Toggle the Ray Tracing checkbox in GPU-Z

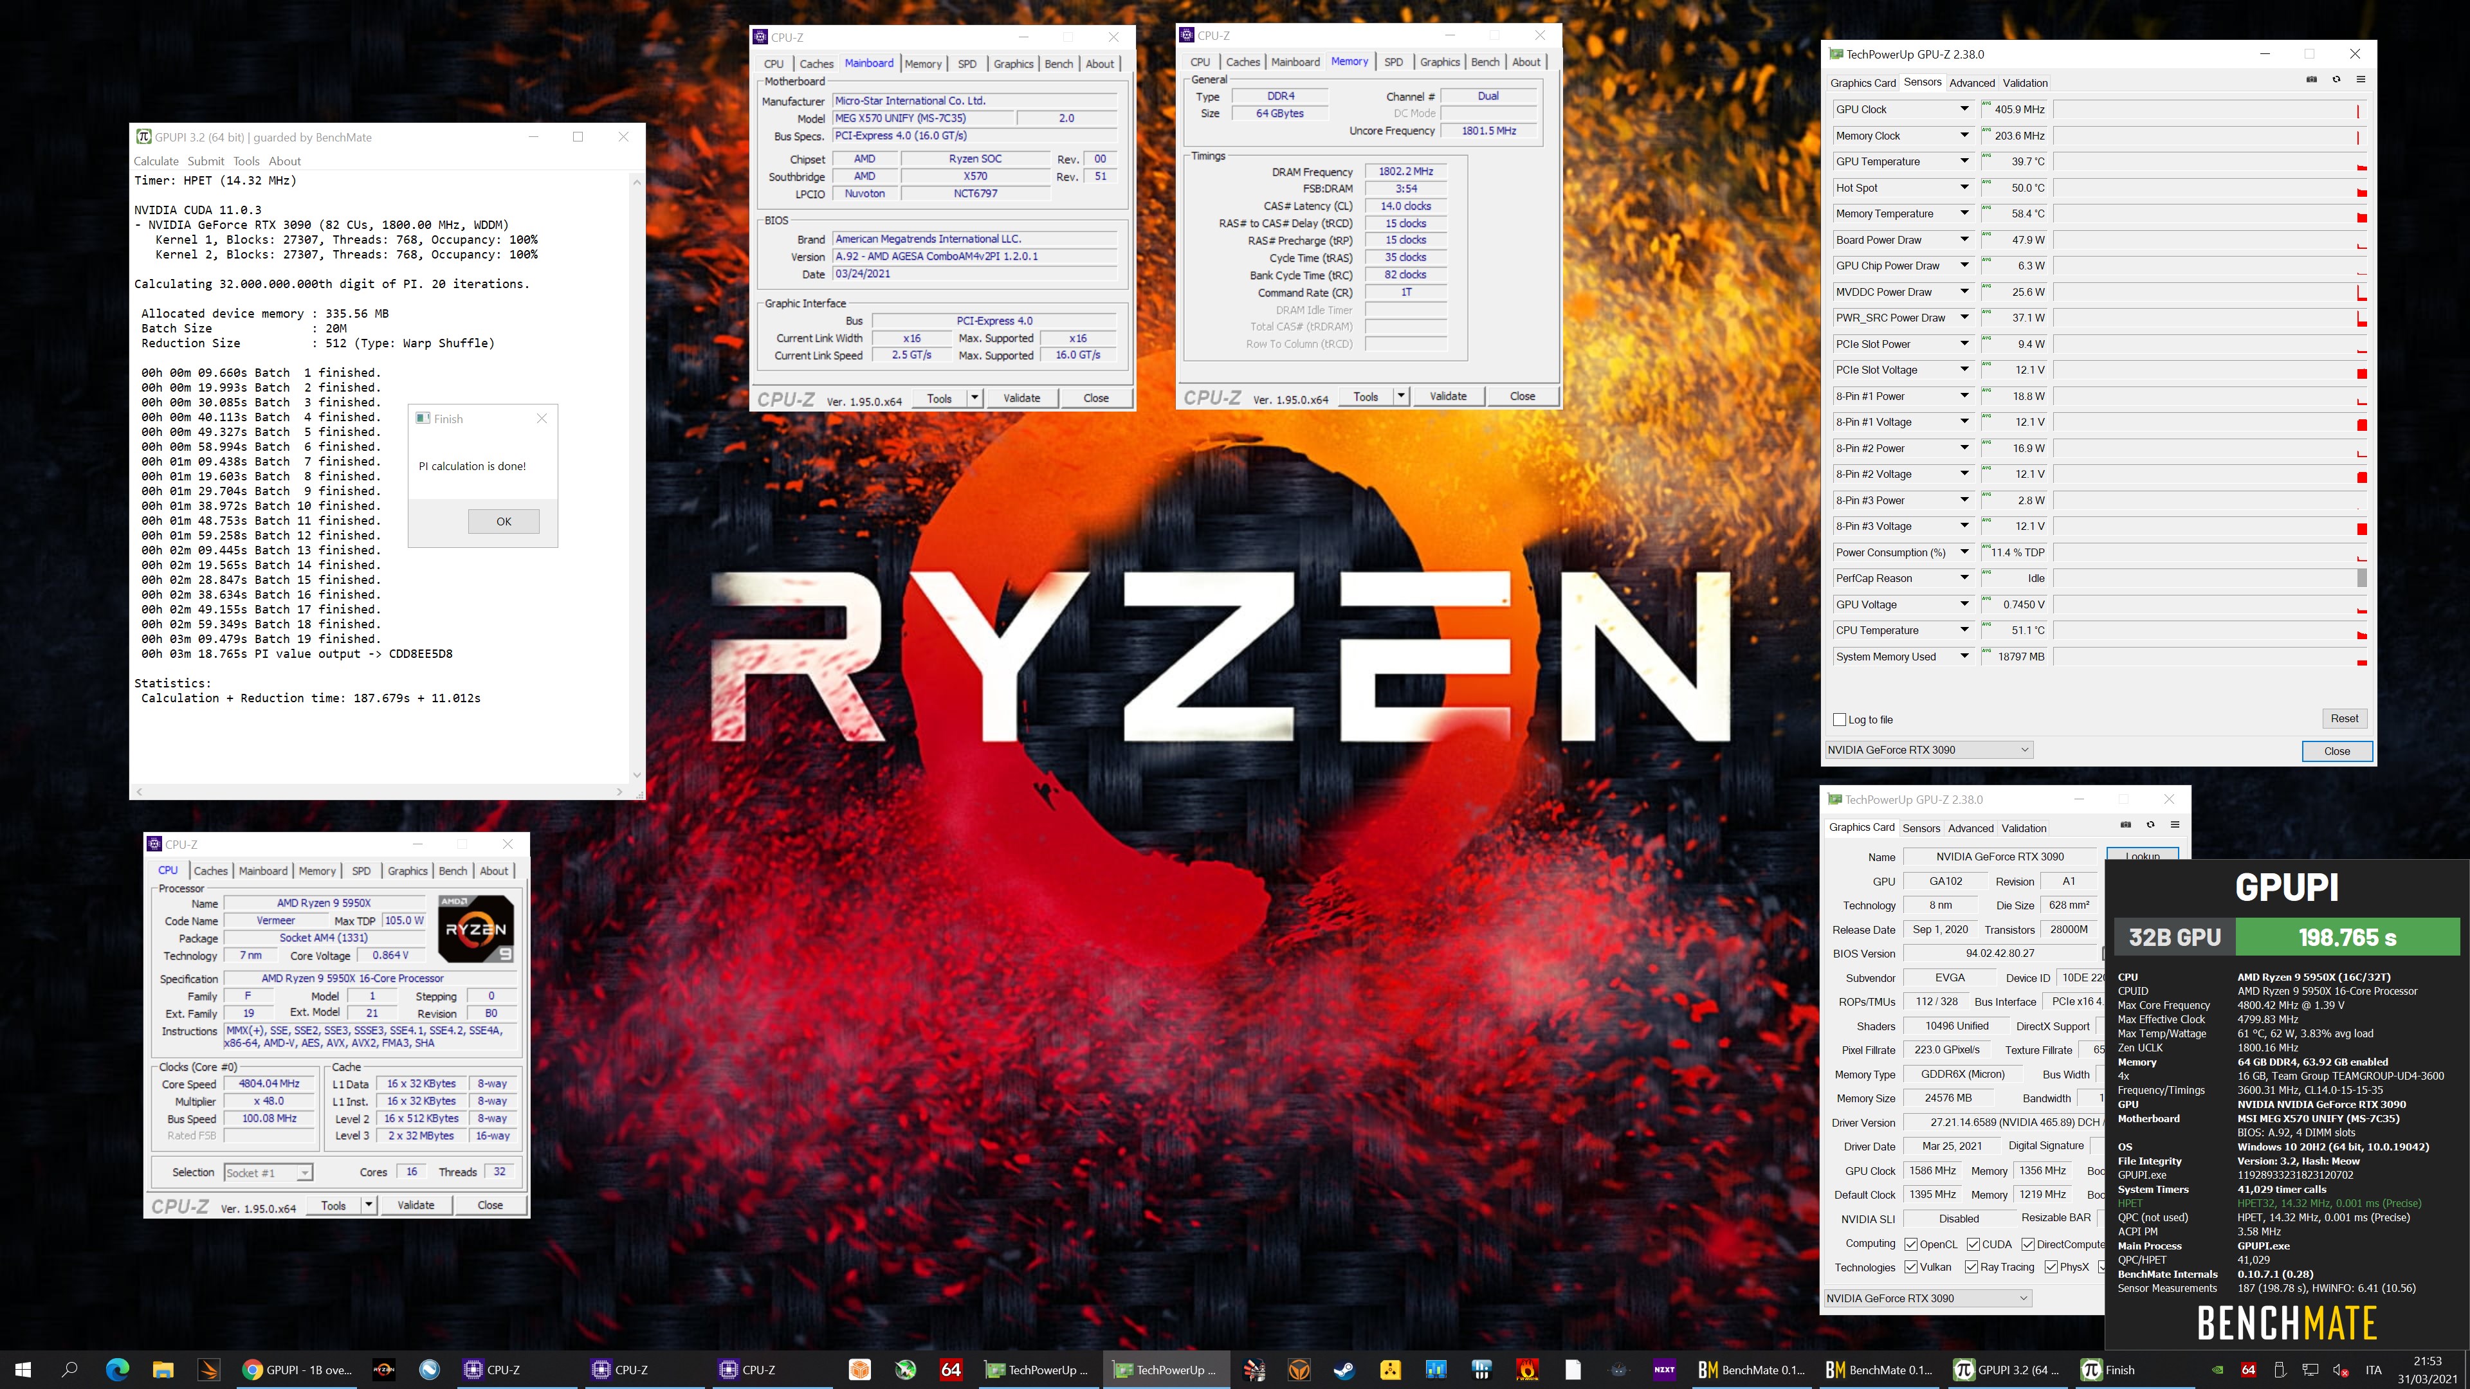click(1971, 1267)
